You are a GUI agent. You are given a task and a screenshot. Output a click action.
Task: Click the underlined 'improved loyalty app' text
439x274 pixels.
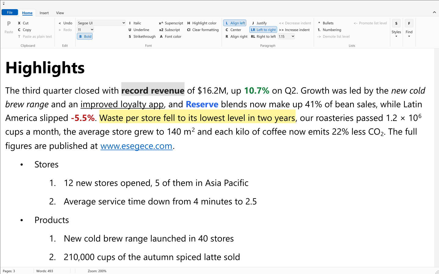click(x=122, y=104)
